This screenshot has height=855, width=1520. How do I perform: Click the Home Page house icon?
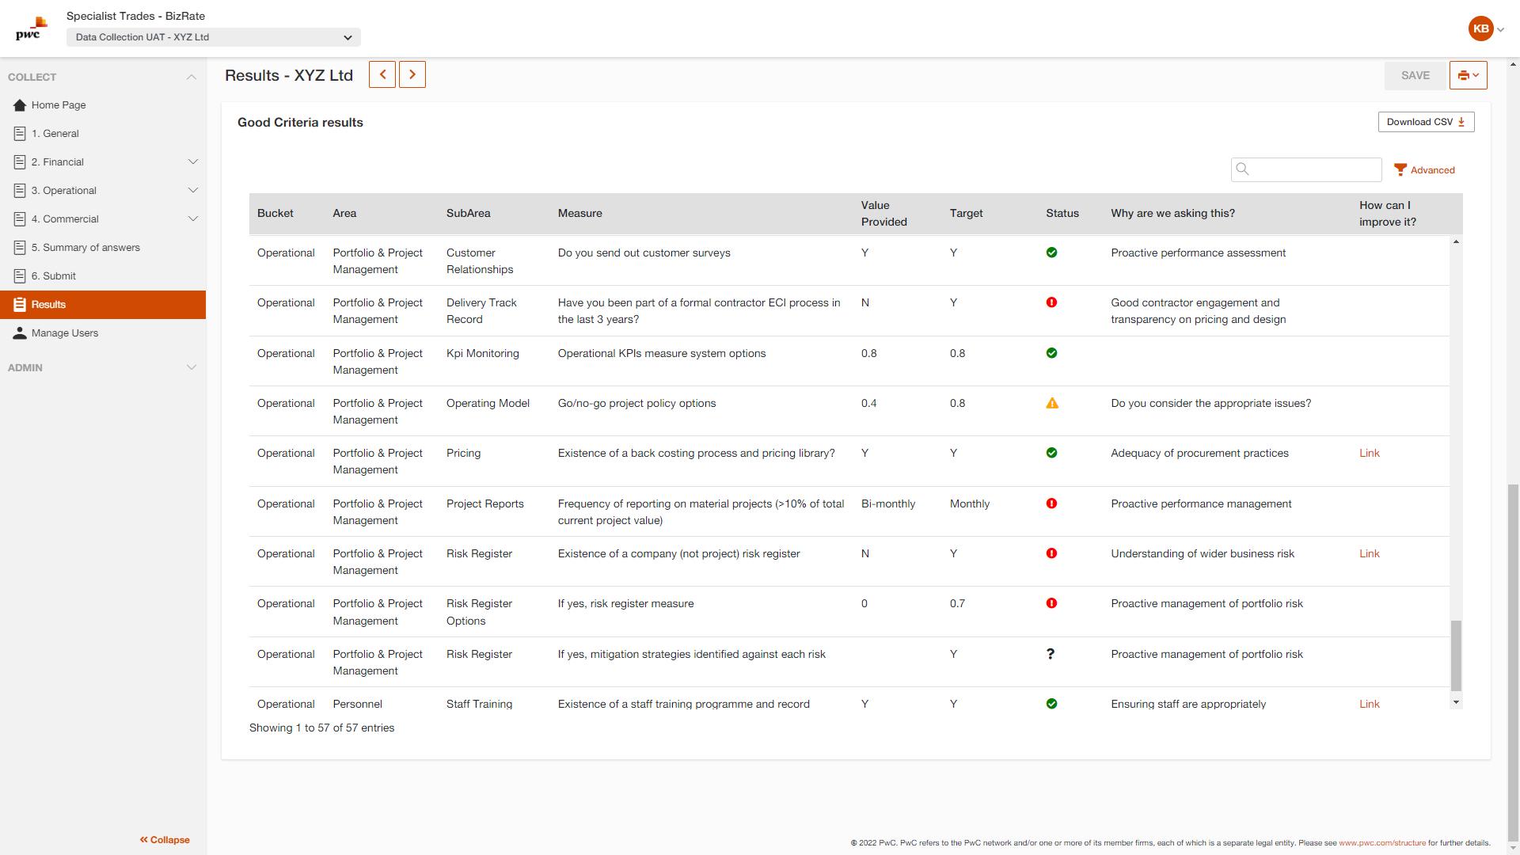20,105
